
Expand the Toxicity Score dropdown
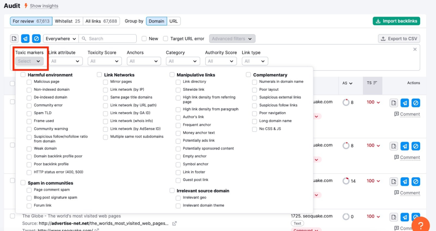pos(105,61)
